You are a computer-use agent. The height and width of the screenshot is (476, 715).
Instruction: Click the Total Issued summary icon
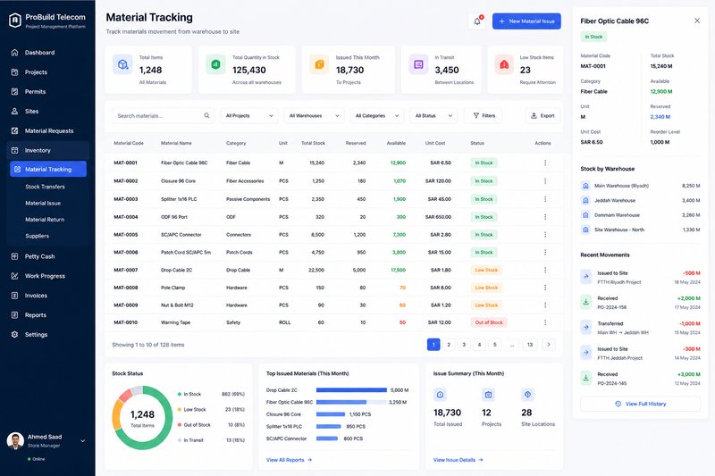click(440, 395)
